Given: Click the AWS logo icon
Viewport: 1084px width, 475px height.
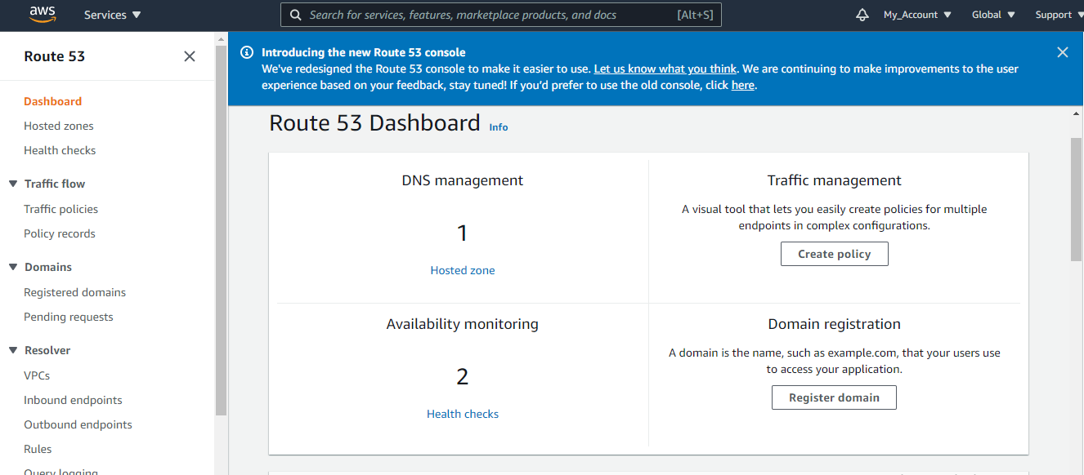Looking at the screenshot, I should pyautogui.click(x=42, y=14).
